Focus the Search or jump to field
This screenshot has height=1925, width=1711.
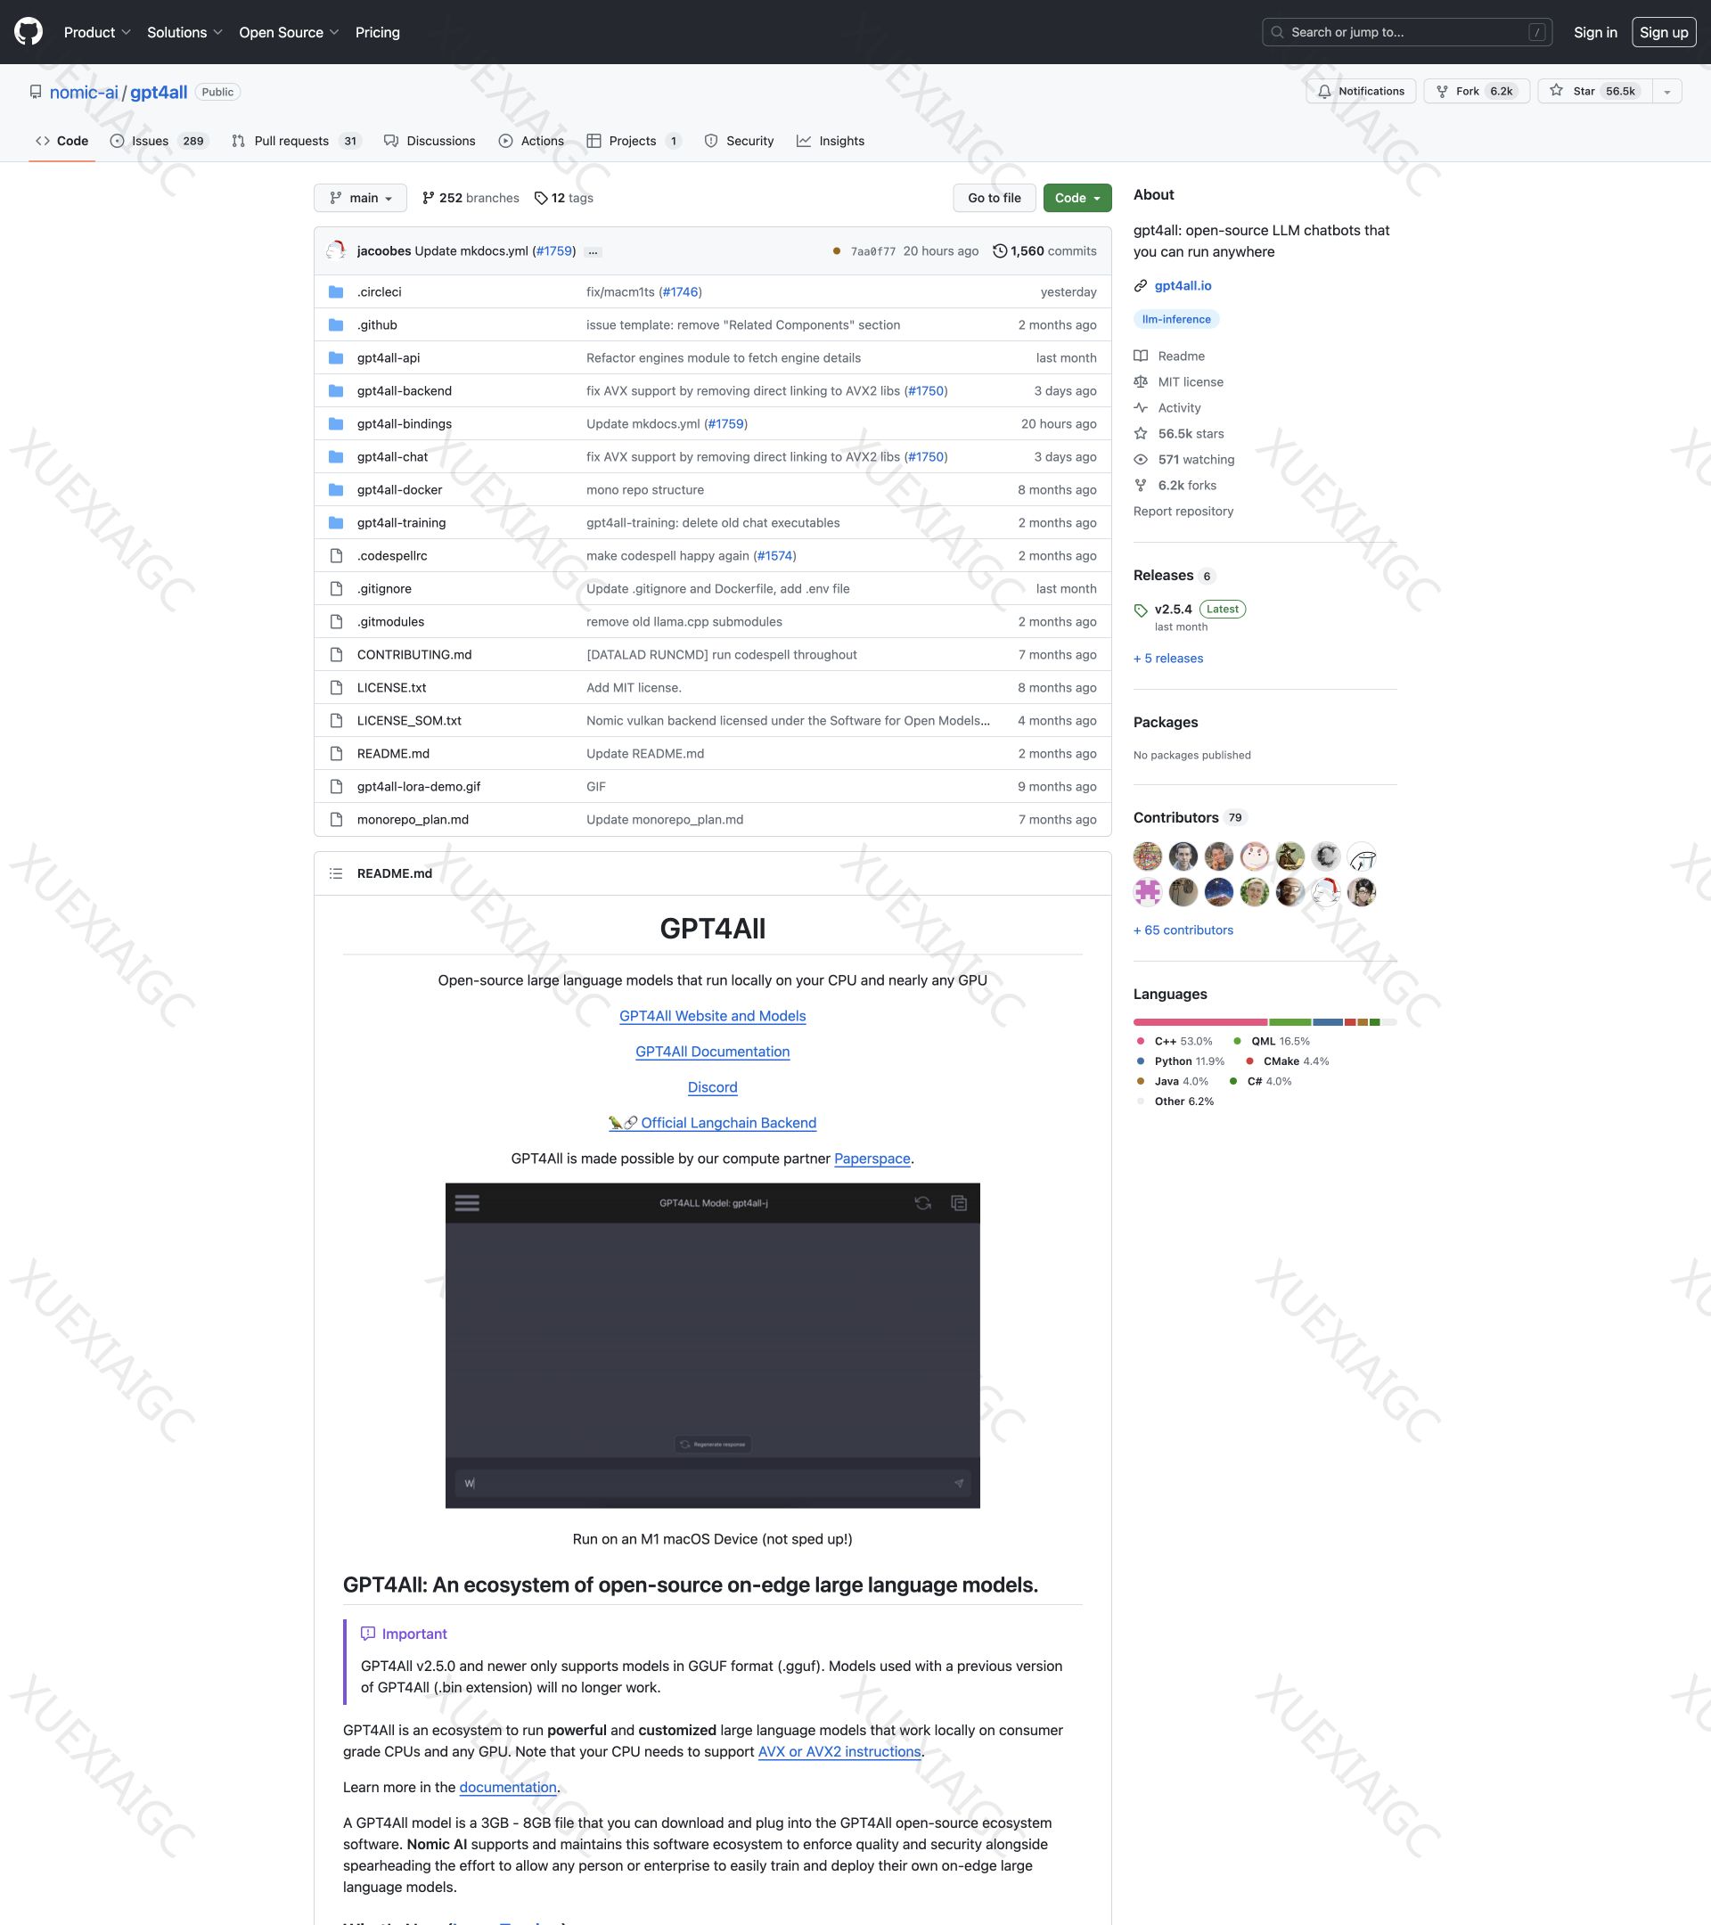1406,32
